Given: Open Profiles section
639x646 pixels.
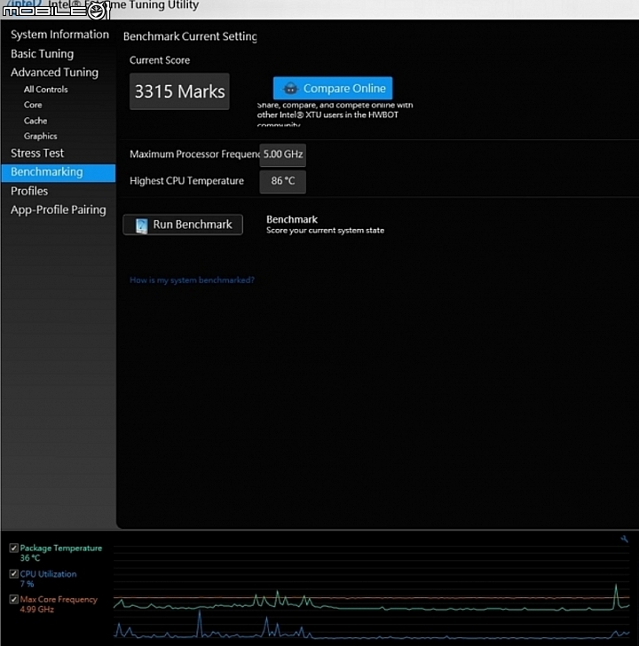Looking at the screenshot, I should pyautogui.click(x=29, y=191).
